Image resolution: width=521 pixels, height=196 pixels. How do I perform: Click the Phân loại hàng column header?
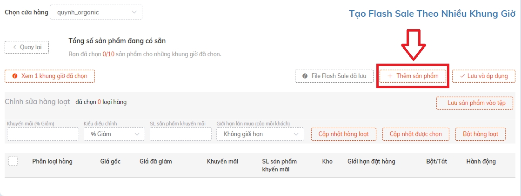pyautogui.click(x=52, y=162)
